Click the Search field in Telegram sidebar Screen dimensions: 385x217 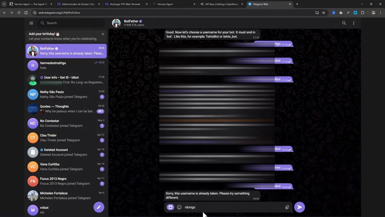coord(71,23)
